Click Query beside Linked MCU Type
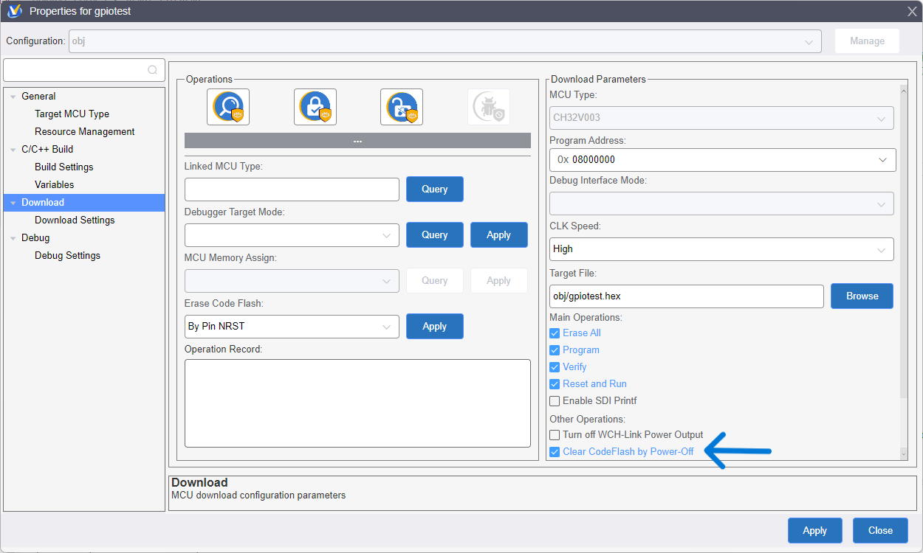 pos(434,189)
